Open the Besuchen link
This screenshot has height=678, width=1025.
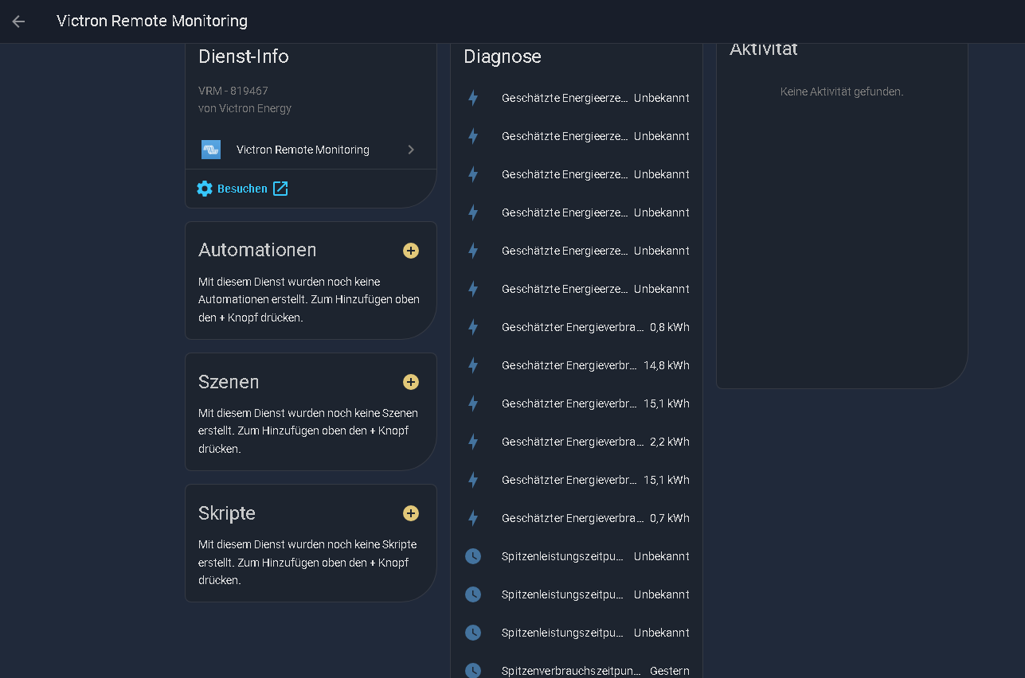tap(242, 189)
